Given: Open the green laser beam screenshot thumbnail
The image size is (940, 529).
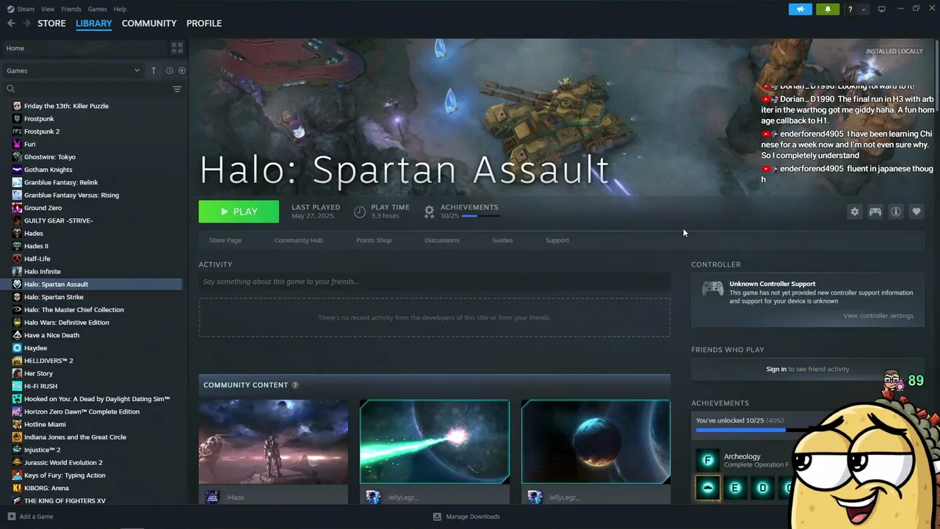Looking at the screenshot, I should [435, 442].
